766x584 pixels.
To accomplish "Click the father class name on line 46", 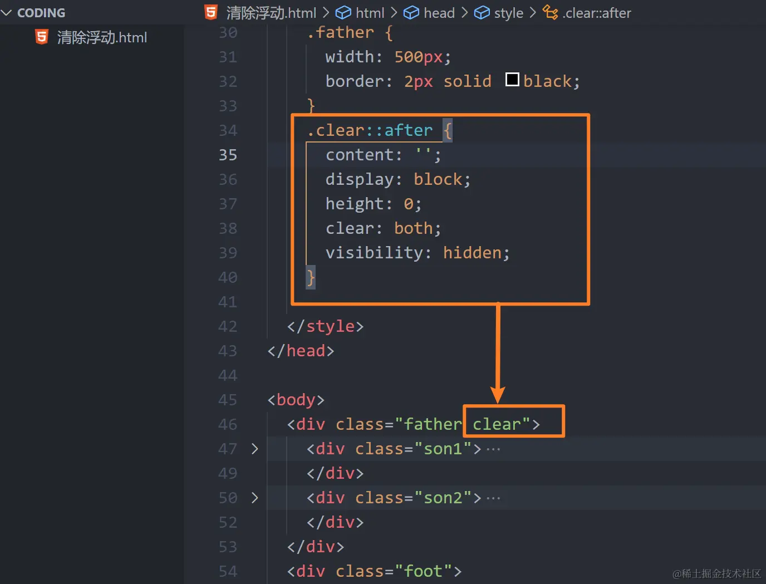I will pos(433,424).
